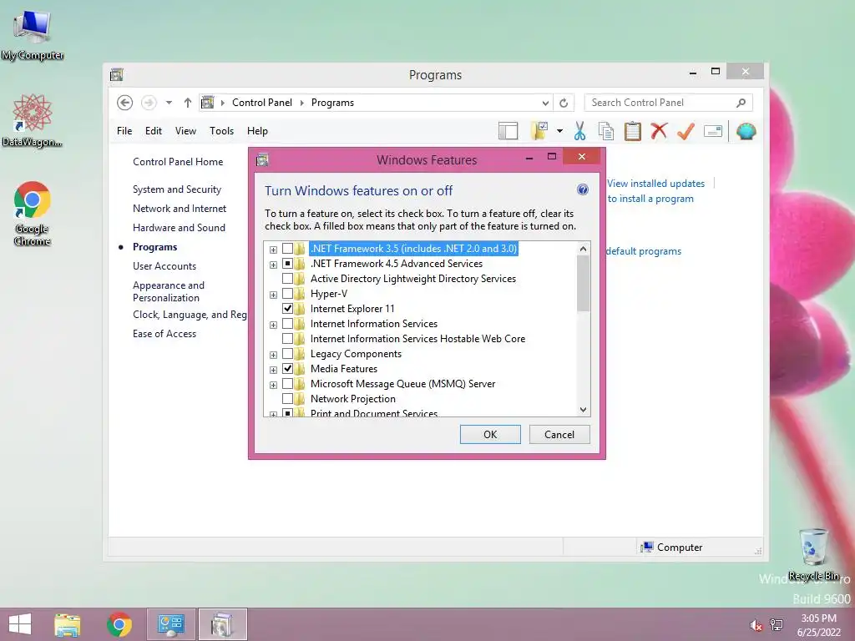Click the feature list scroll up arrow

583,249
